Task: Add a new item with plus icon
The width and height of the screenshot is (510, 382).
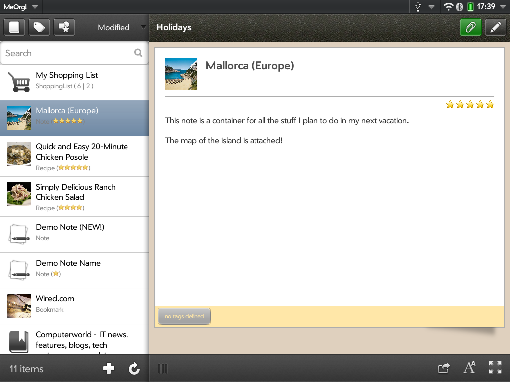Action: point(108,368)
